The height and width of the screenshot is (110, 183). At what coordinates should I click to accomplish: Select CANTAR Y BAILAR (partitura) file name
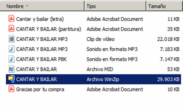coord(48,29)
